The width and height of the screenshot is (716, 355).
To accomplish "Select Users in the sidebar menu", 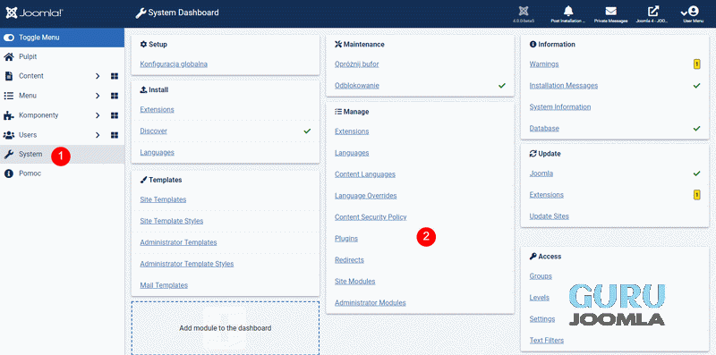I will point(28,135).
